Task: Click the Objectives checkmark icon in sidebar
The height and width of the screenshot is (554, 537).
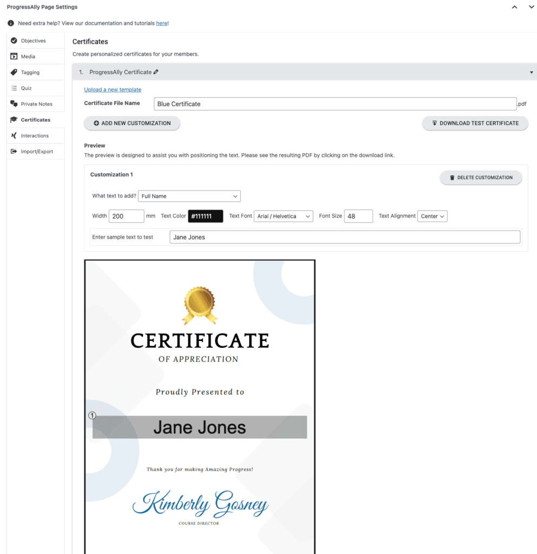Action: point(14,41)
